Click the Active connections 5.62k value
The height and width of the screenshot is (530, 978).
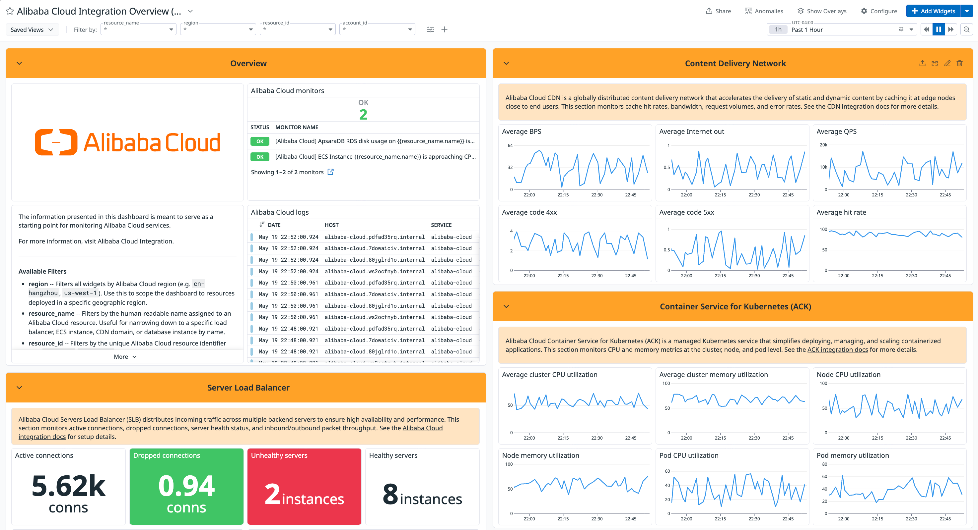pos(68,486)
